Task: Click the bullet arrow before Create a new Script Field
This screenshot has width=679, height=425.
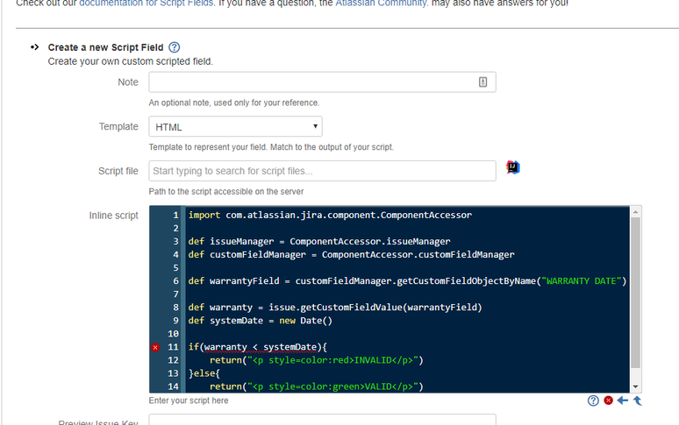Action: tap(34, 46)
